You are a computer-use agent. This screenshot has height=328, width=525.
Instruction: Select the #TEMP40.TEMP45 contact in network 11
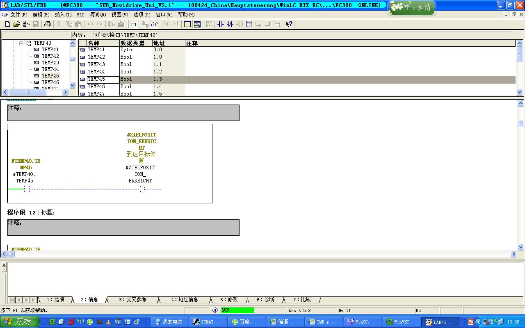coord(27,189)
